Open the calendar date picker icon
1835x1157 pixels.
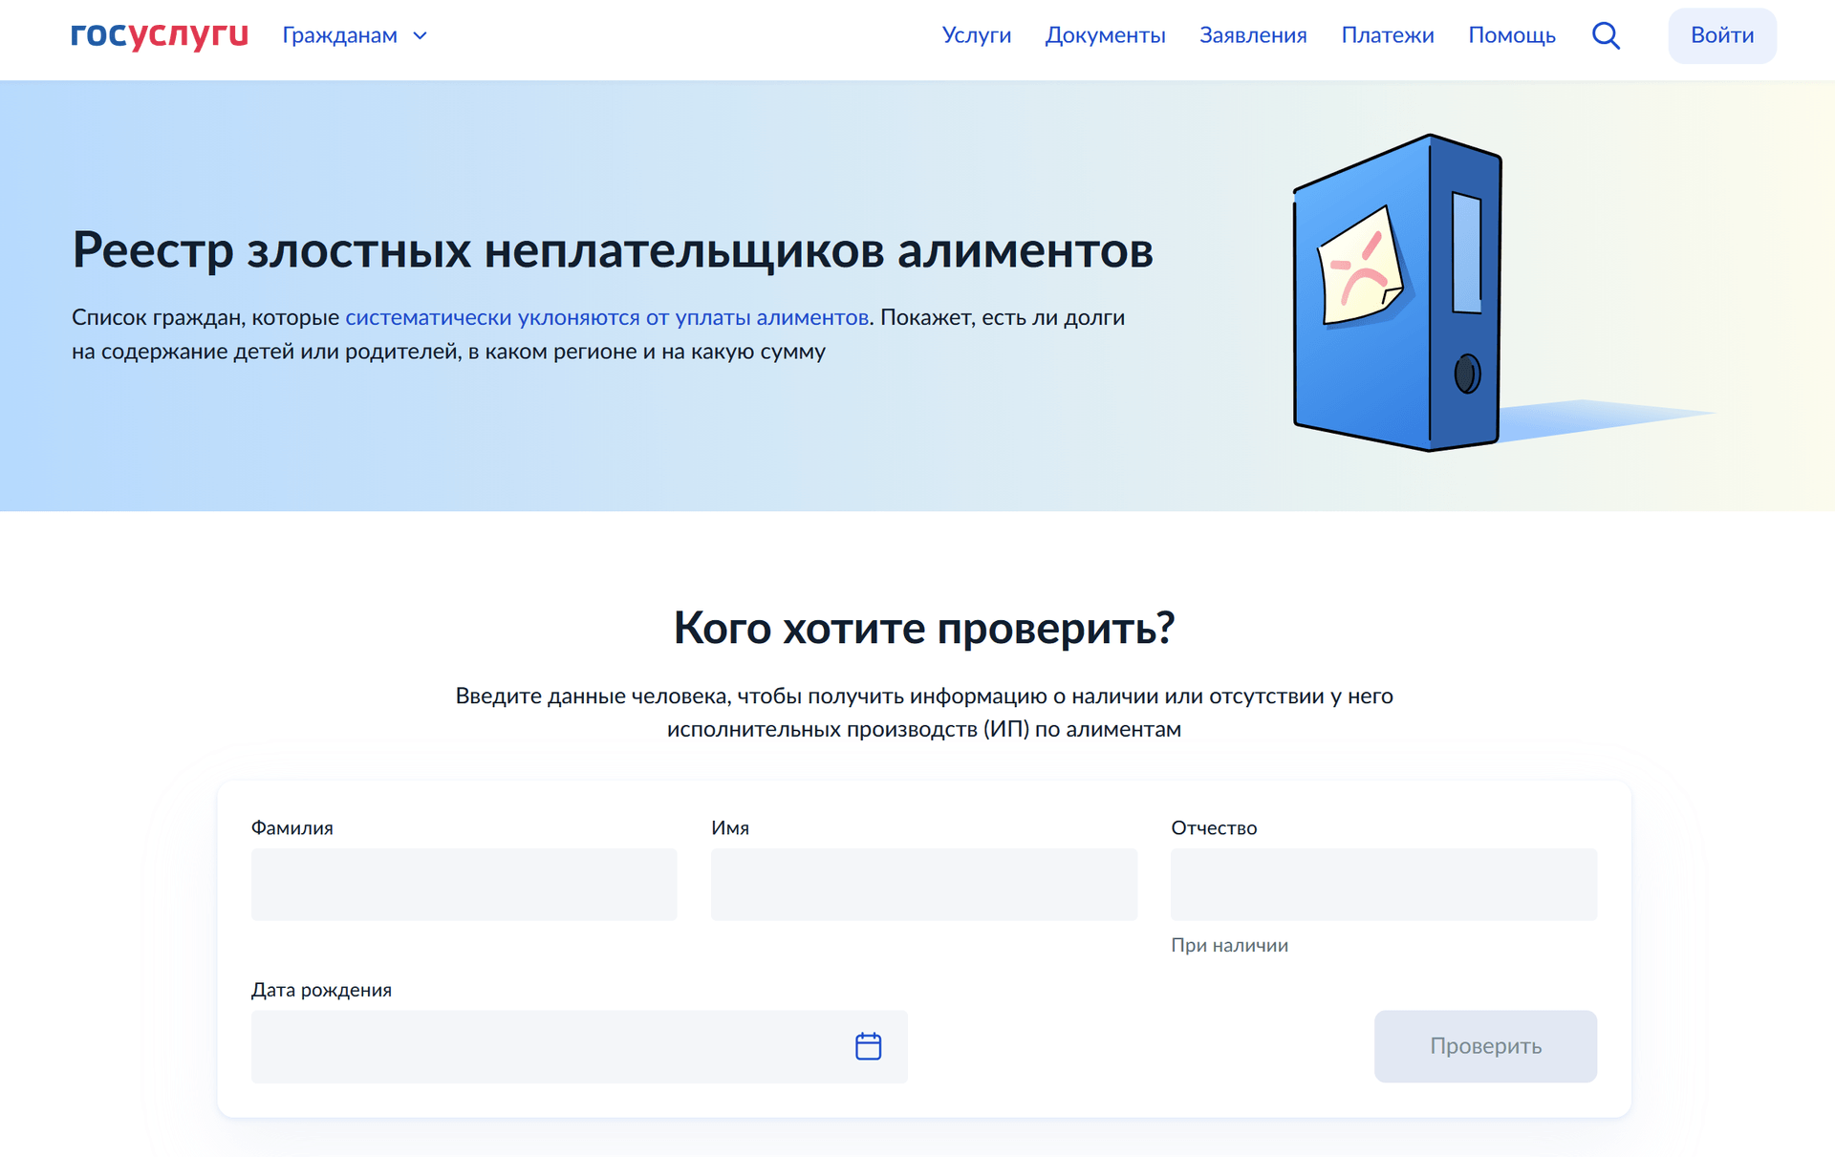pos(868,1046)
